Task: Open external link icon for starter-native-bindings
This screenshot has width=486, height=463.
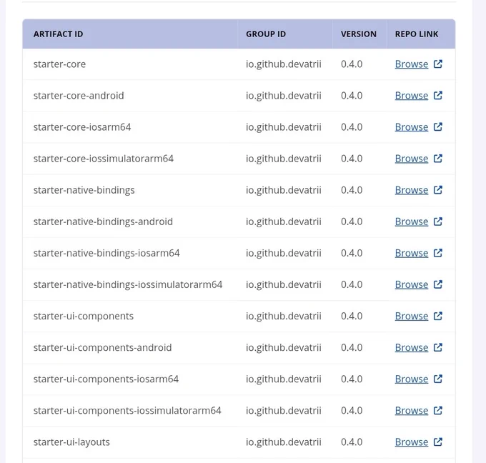Action: coord(437,189)
